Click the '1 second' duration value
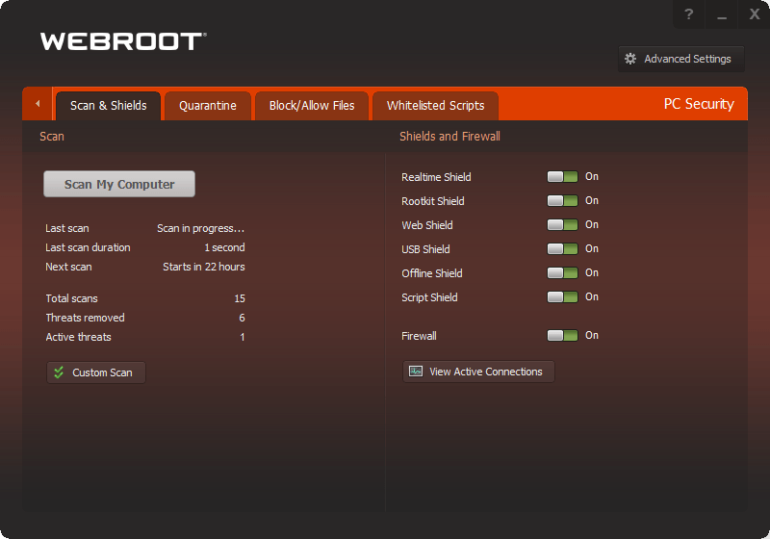Image resolution: width=770 pixels, height=539 pixels. pos(224,247)
